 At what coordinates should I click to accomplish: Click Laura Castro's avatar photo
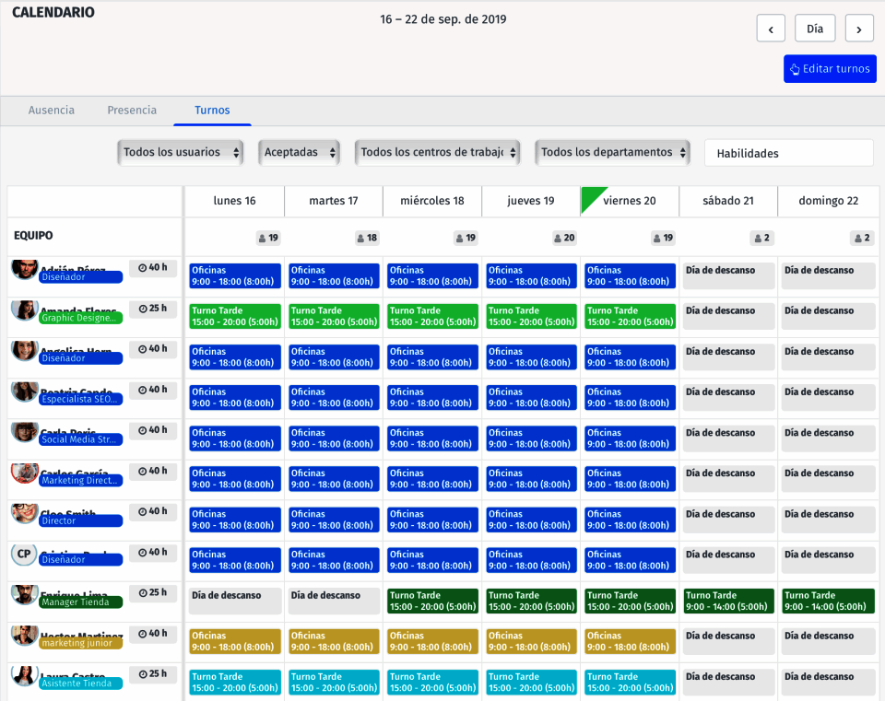click(24, 676)
